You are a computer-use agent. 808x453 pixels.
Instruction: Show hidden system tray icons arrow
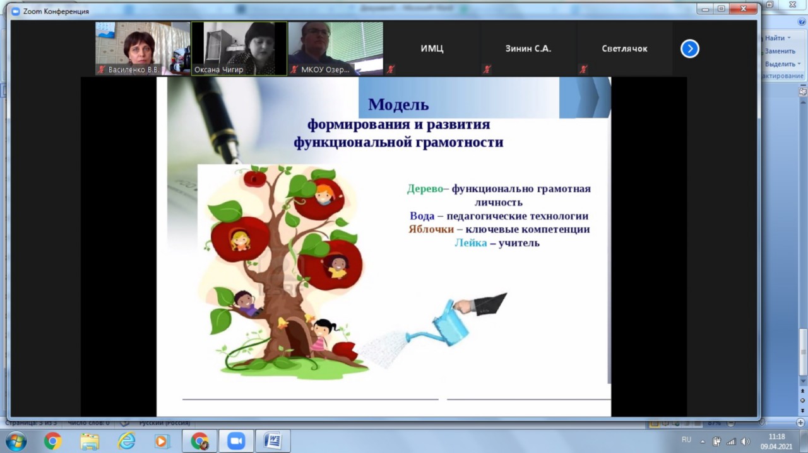pos(703,441)
